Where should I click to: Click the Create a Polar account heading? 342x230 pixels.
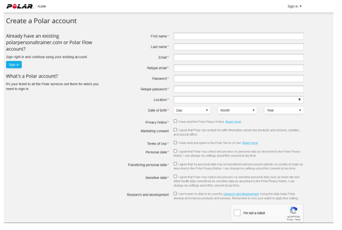coord(41,21)
